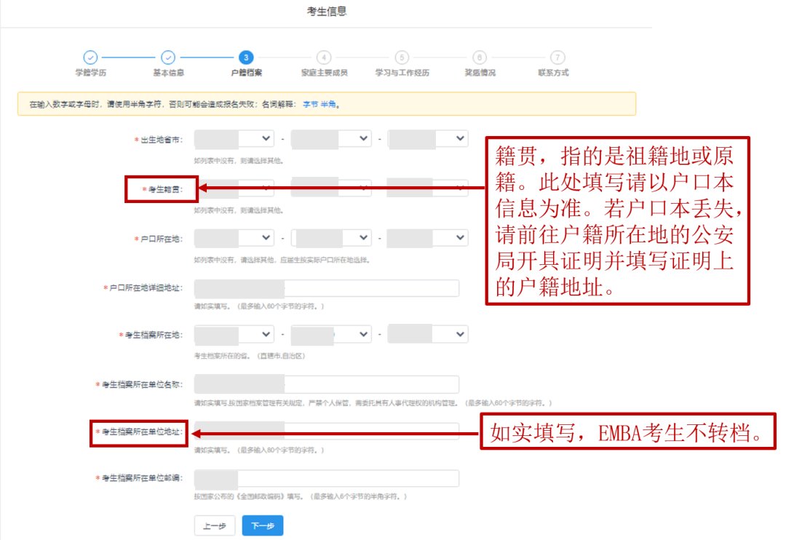The image size is (786, 540).
Task: Open the first 考生档案所在地 province dropdown
Action: pyautogui.click(x=234, y=334)
